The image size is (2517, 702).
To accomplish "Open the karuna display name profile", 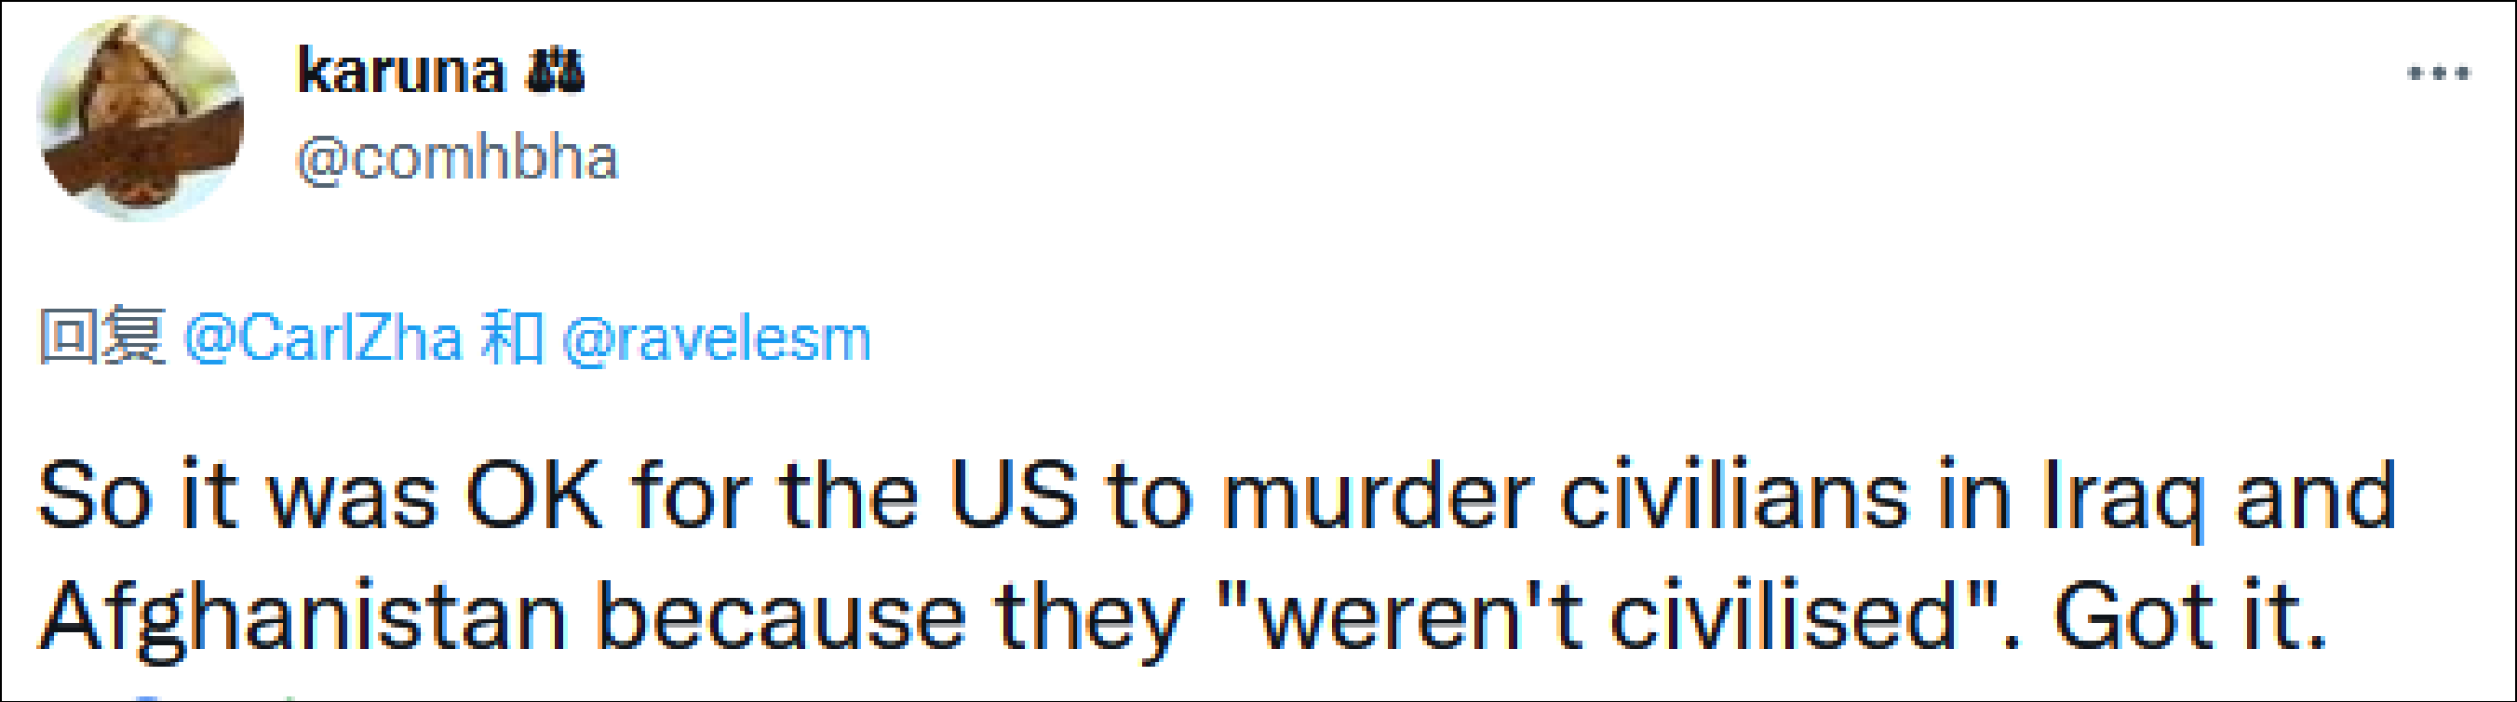I will 400,73.
